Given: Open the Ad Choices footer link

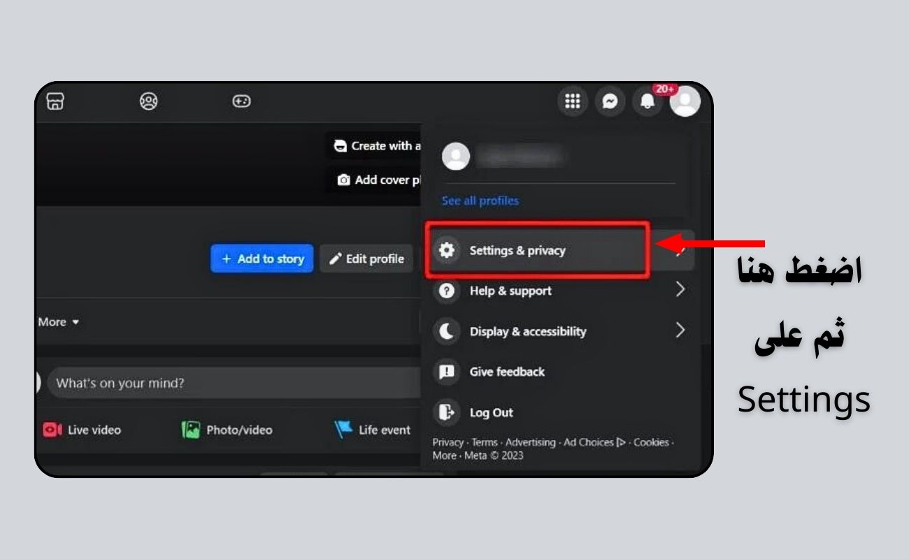Looking at the screenshot, I should 594,442.
